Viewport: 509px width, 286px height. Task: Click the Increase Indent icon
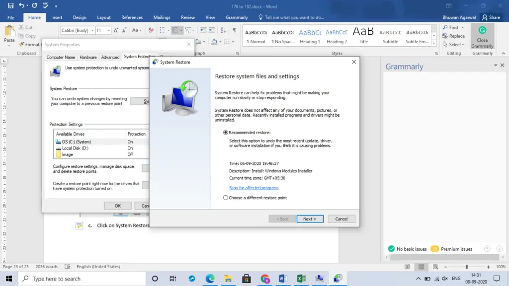tap(212, 30)
